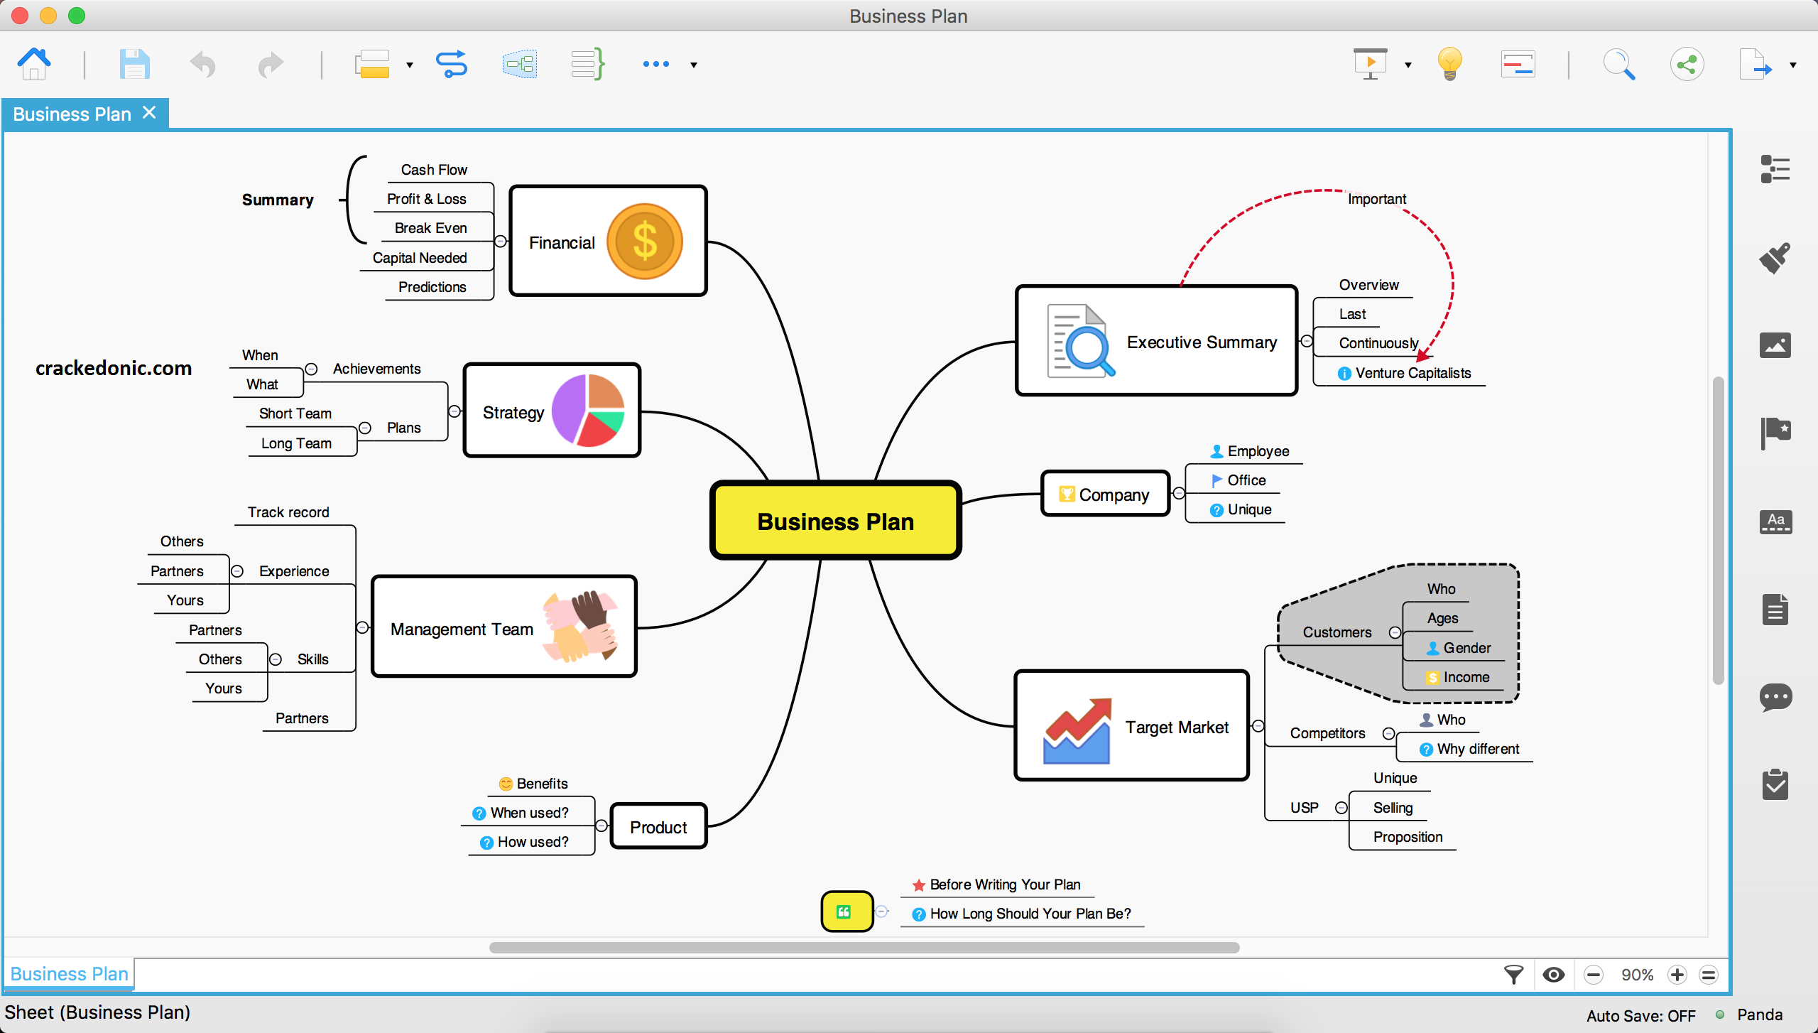Select the save file icon in toolbar

coord(135,63)
